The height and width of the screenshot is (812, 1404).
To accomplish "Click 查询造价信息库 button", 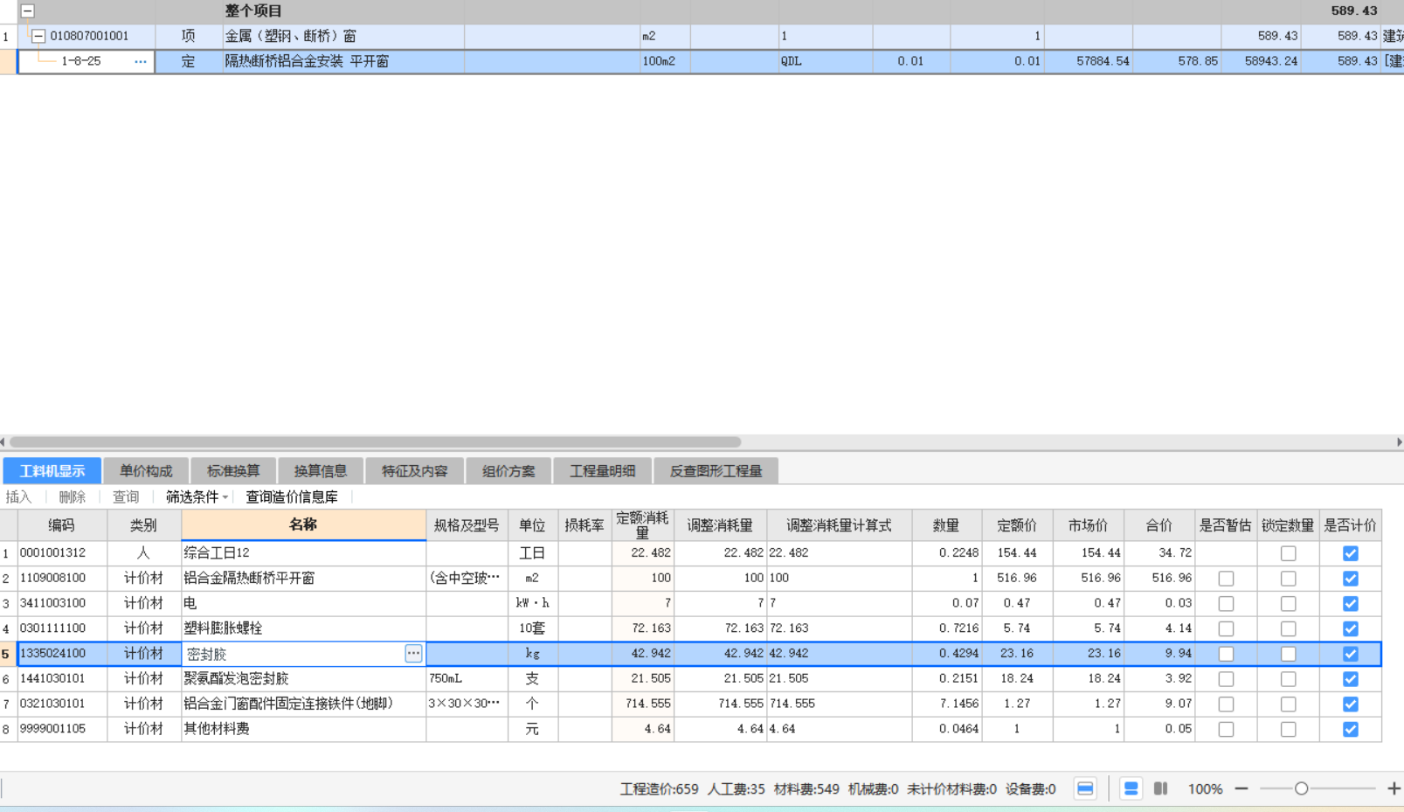I will [x=292, y=496].
